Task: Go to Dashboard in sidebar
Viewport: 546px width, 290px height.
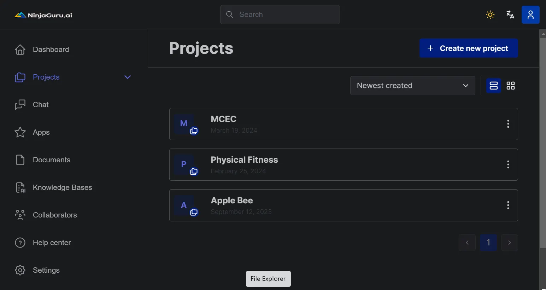Action: 51,50
